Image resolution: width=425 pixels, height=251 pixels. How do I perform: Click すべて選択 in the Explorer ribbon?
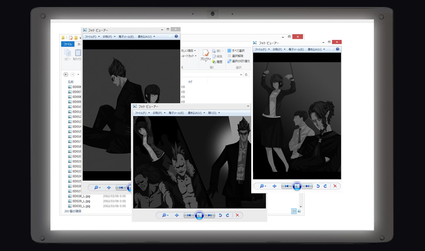[236, 50]
